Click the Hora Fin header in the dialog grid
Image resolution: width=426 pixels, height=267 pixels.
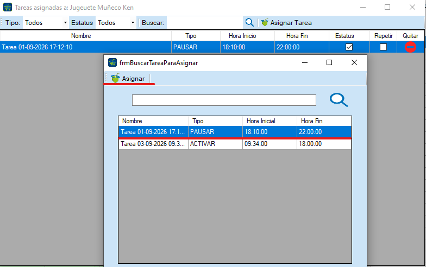[324, 121]
